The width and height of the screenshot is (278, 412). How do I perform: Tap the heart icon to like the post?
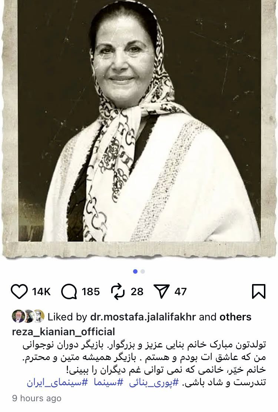[x=19, y=291]
